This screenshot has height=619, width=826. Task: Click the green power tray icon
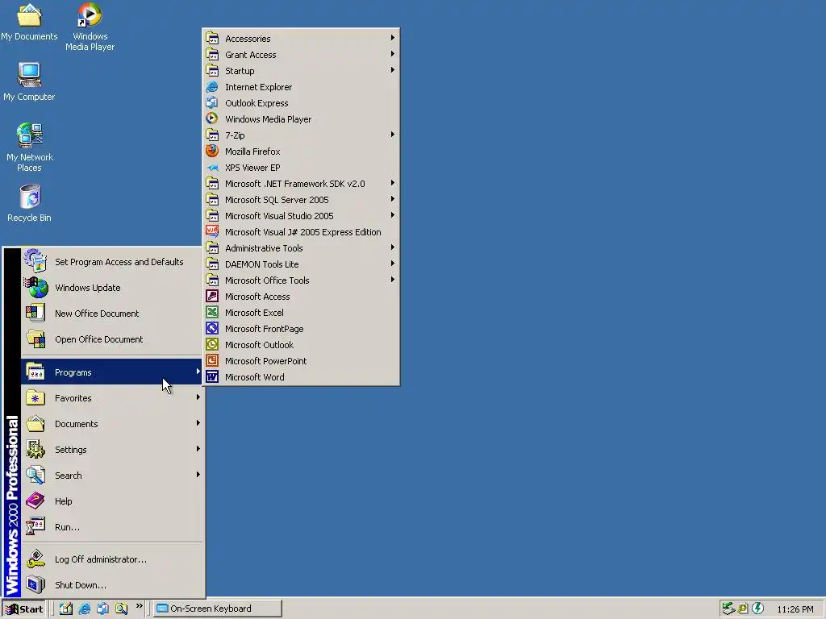757,609
